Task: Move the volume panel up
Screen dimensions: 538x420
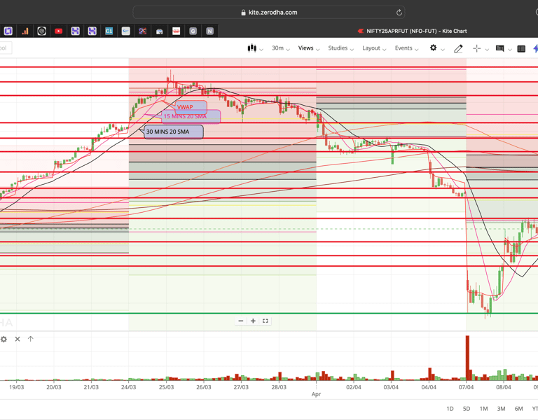Action: [x=31, y=339]
